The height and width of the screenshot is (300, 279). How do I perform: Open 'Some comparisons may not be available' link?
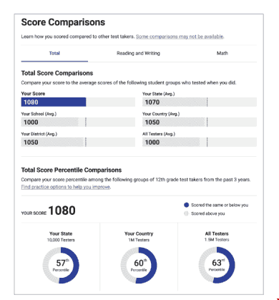coord(180,37)
